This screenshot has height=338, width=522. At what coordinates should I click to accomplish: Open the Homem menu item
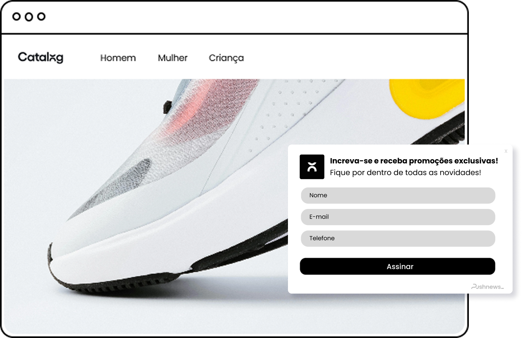coord(118,58)
